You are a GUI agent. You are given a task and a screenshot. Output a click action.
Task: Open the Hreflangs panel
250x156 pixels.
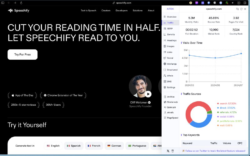click(x=170, y=64)
